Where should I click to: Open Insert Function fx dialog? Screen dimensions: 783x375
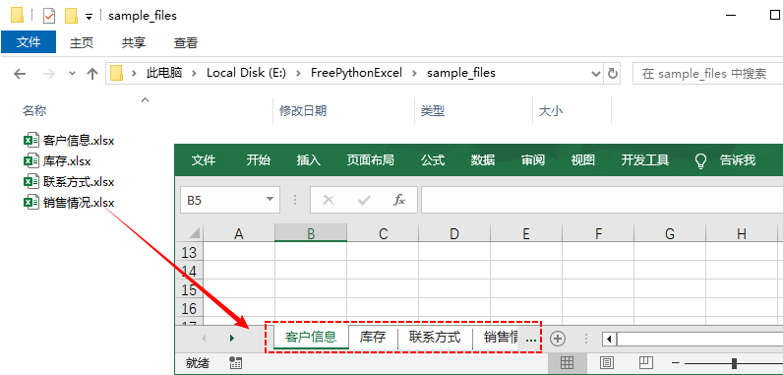click(399, 200)
